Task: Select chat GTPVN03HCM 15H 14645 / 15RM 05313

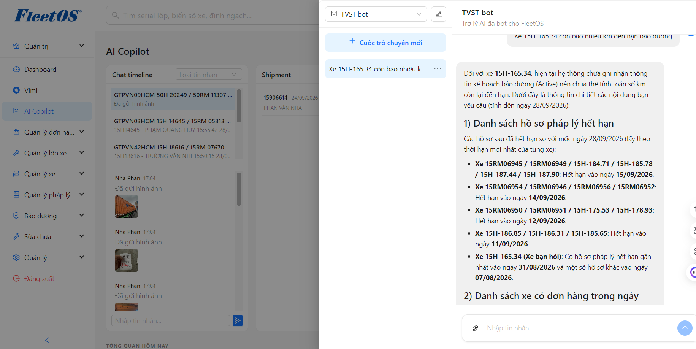Action: coord(173,125)
